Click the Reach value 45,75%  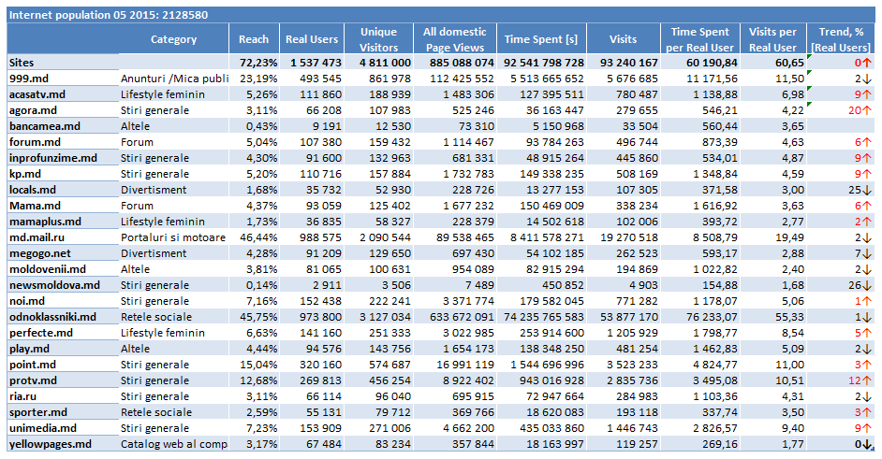258,317
